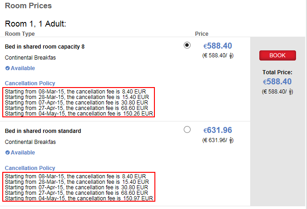The width and height of the screenshot is (307, 209).
Task: Click the 150.26 EUR cancellation fee line
Action: click(79, 114)
